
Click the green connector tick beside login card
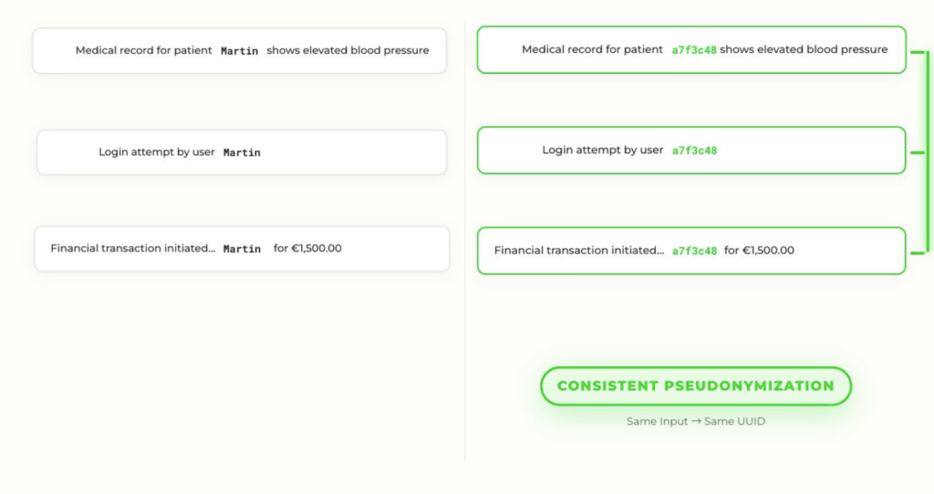tap(917, 152)
